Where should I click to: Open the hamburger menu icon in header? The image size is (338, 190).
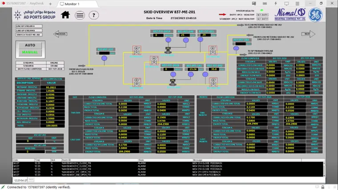coord(80,15)
